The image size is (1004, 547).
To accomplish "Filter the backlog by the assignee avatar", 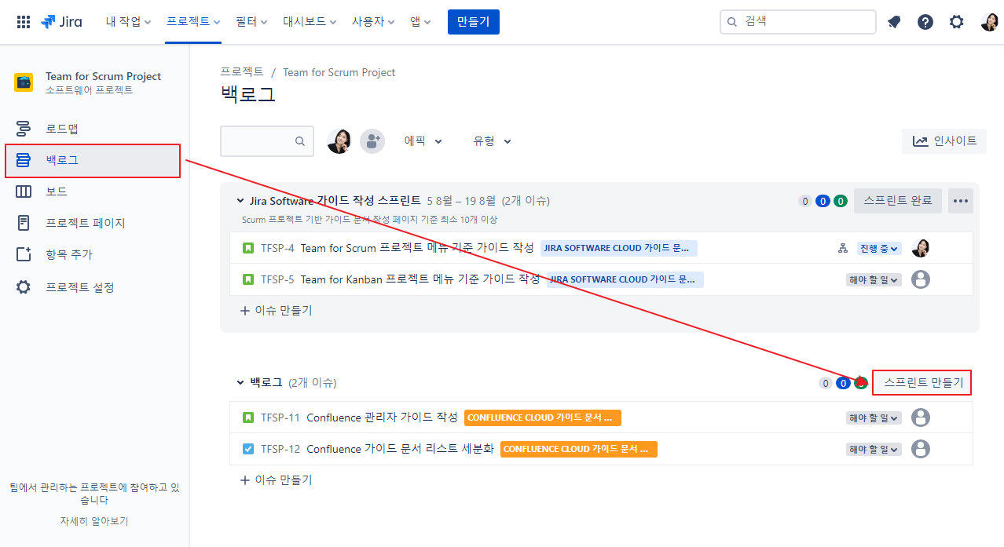I will 339,141.
